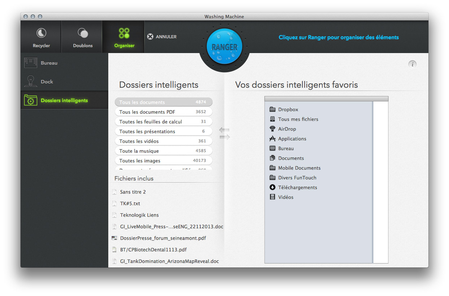Click the Tous mes fichiers icon
The image size is (449, 296).
(x=273, y=119)
